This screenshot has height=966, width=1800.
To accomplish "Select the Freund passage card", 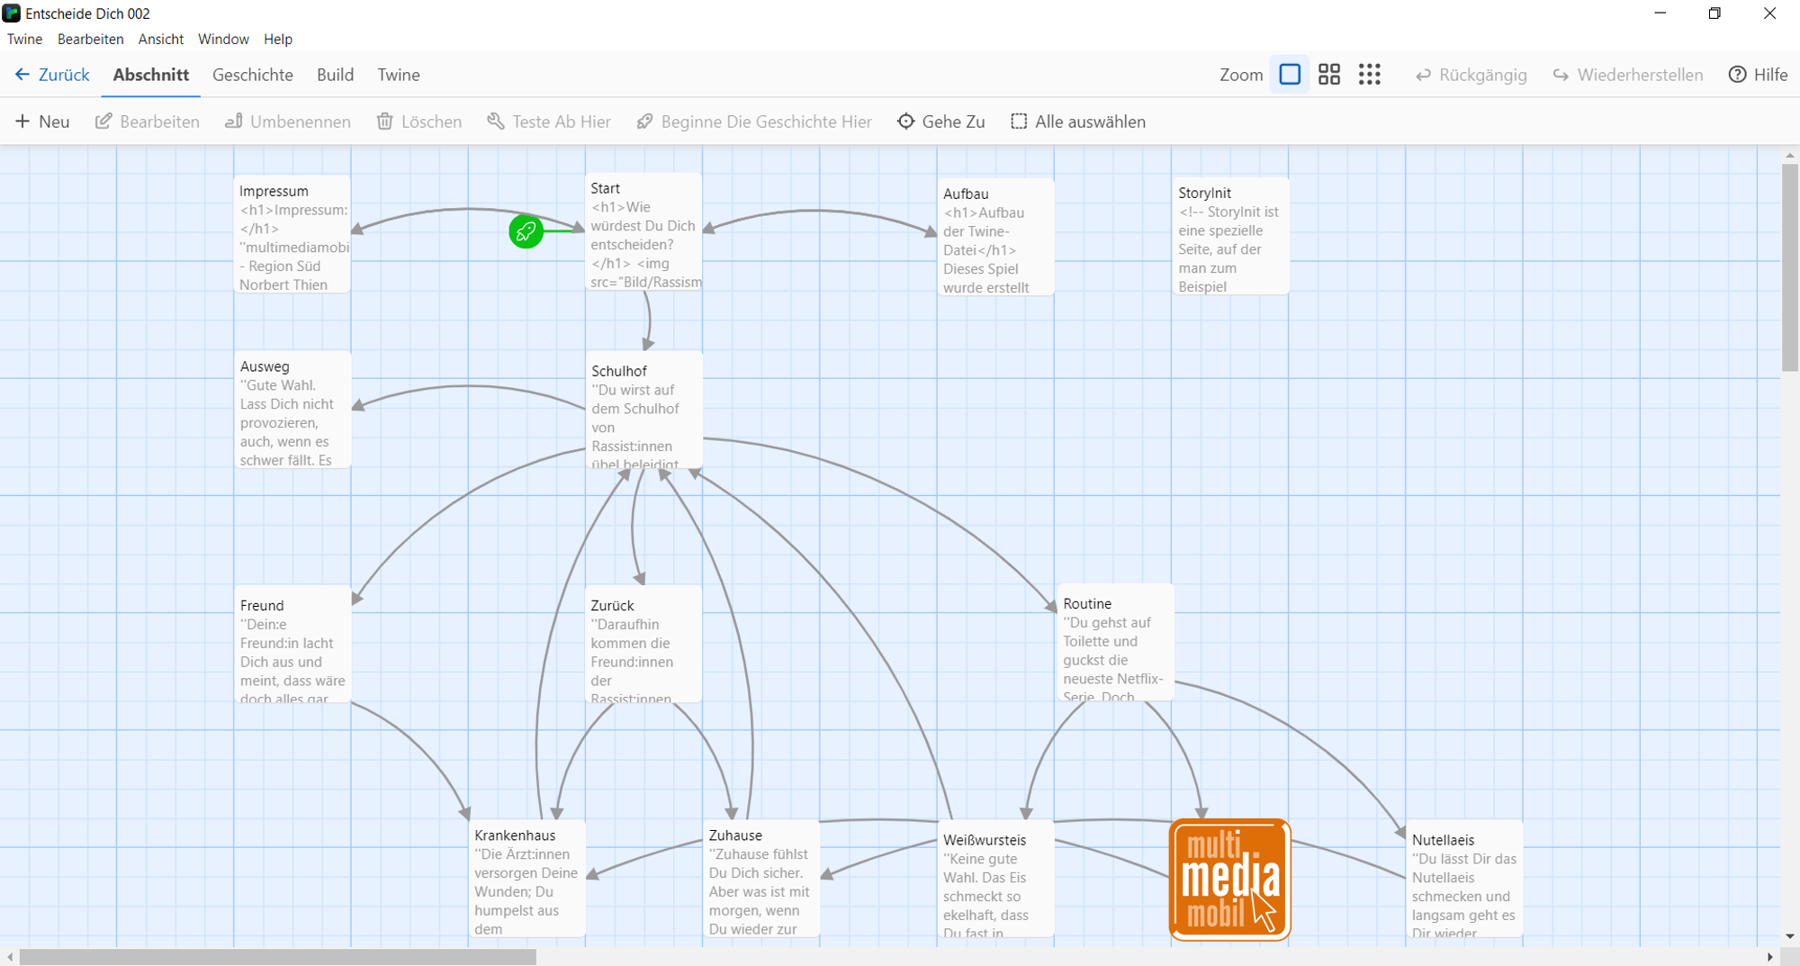I will tap(292, 645).
